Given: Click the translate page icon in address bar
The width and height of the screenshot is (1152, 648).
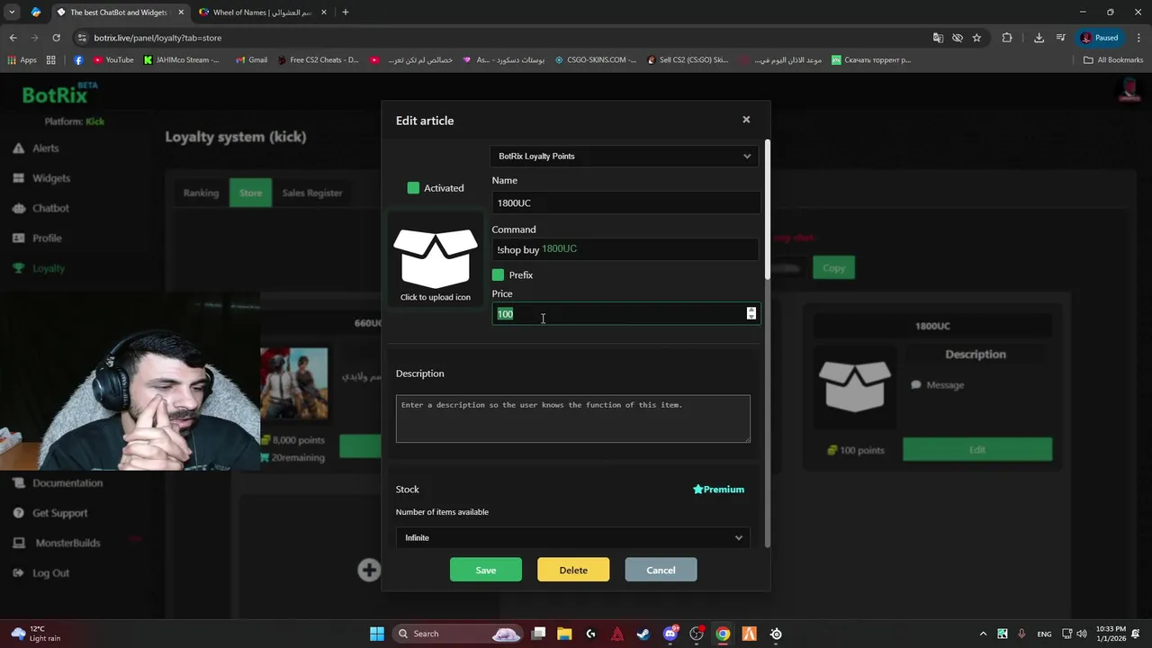Looking at the screenshot, I should 938,38.
